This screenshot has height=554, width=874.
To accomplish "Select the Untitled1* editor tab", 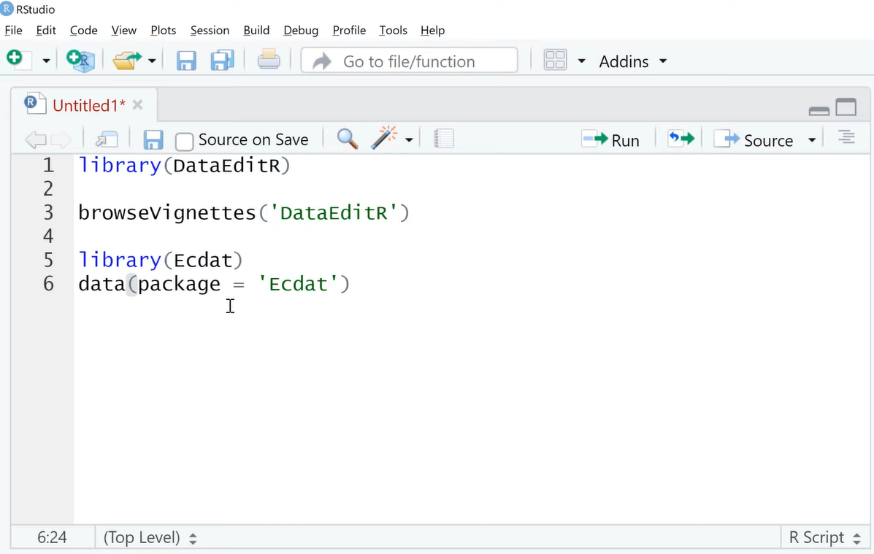I will [x=88, y=105].
